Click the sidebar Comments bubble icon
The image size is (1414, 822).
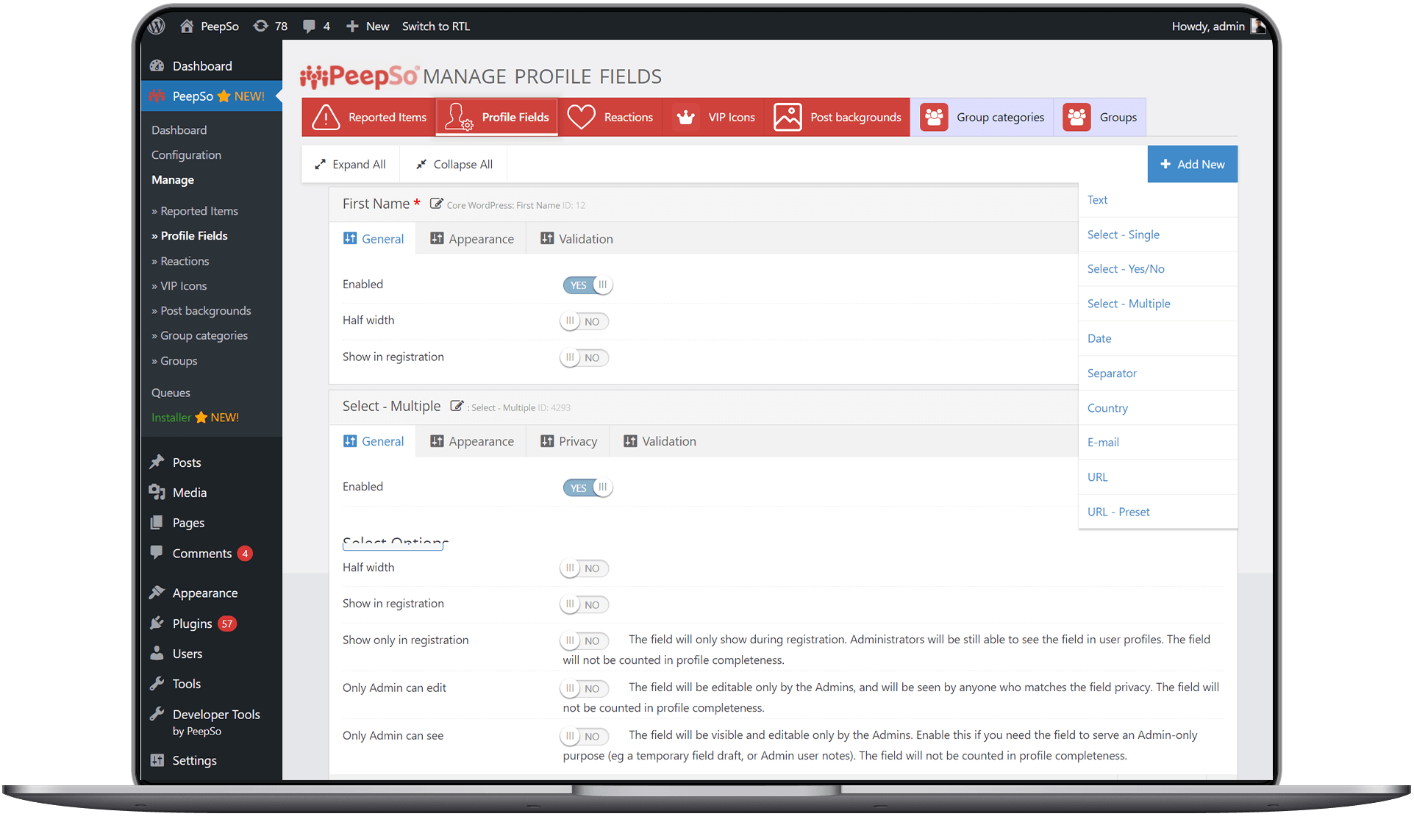[157, 552]
